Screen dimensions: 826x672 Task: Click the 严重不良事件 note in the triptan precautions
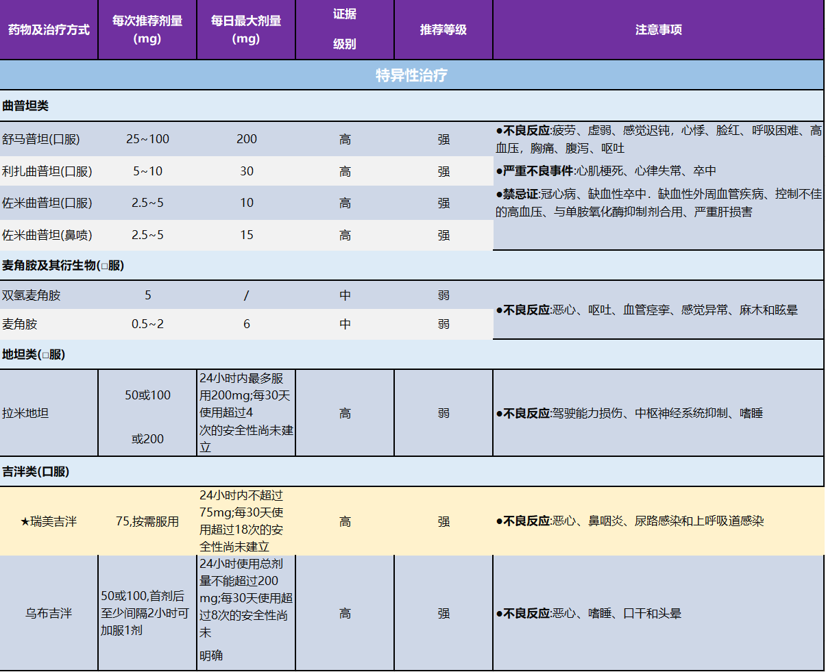(538, 171)
